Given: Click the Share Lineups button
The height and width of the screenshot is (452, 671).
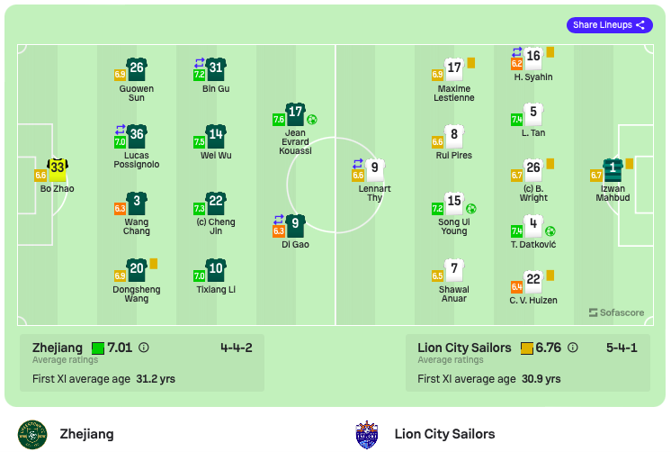Looking at the screenshot, I should tap(609, 25).
